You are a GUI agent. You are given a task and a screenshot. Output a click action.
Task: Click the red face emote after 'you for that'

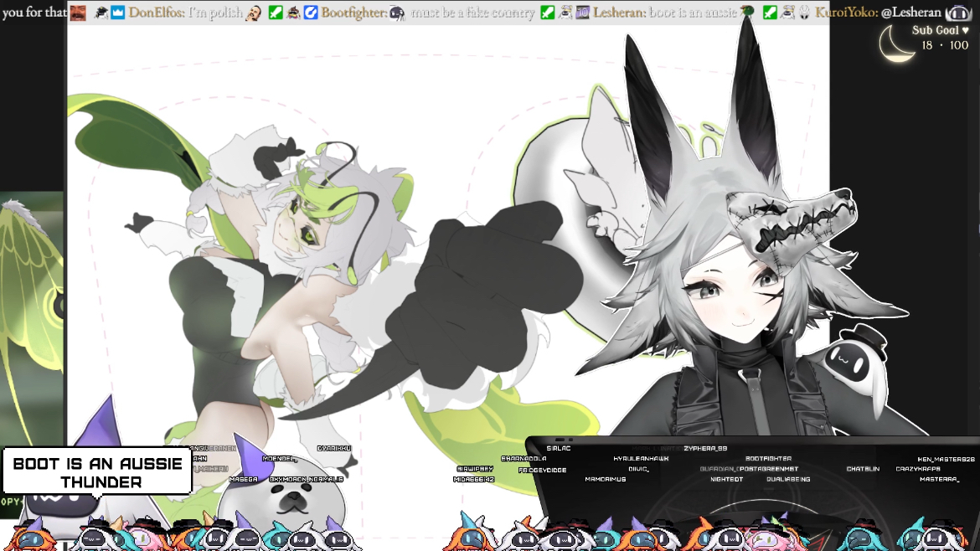click(78, 12)
